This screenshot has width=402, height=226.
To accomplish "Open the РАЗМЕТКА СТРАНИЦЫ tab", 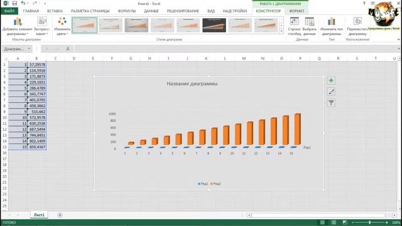I will click(x=90, y=11).
